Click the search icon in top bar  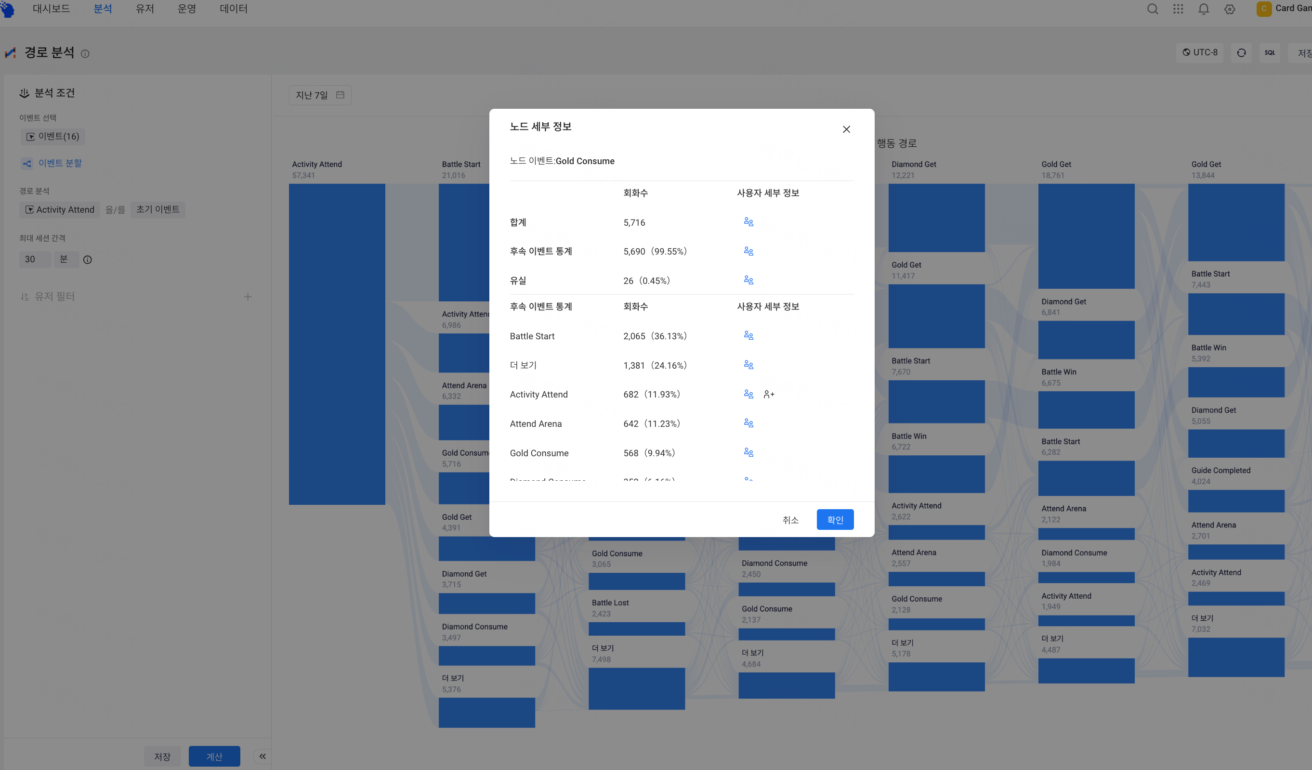(1153, 9)
